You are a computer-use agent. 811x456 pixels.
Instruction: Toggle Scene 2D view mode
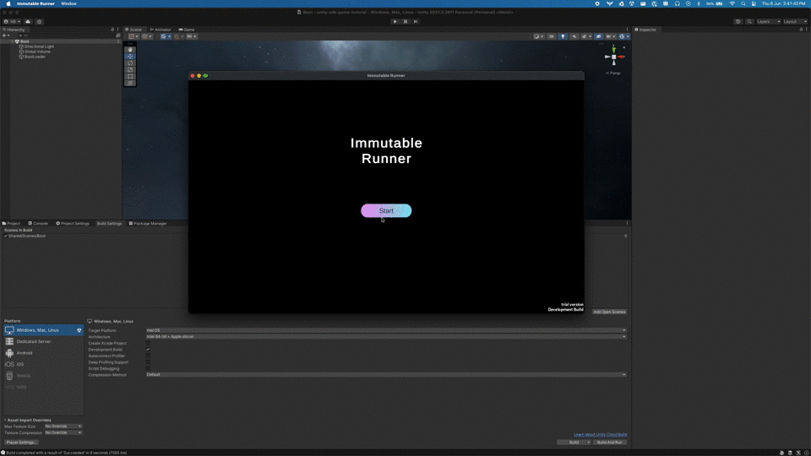552,36
